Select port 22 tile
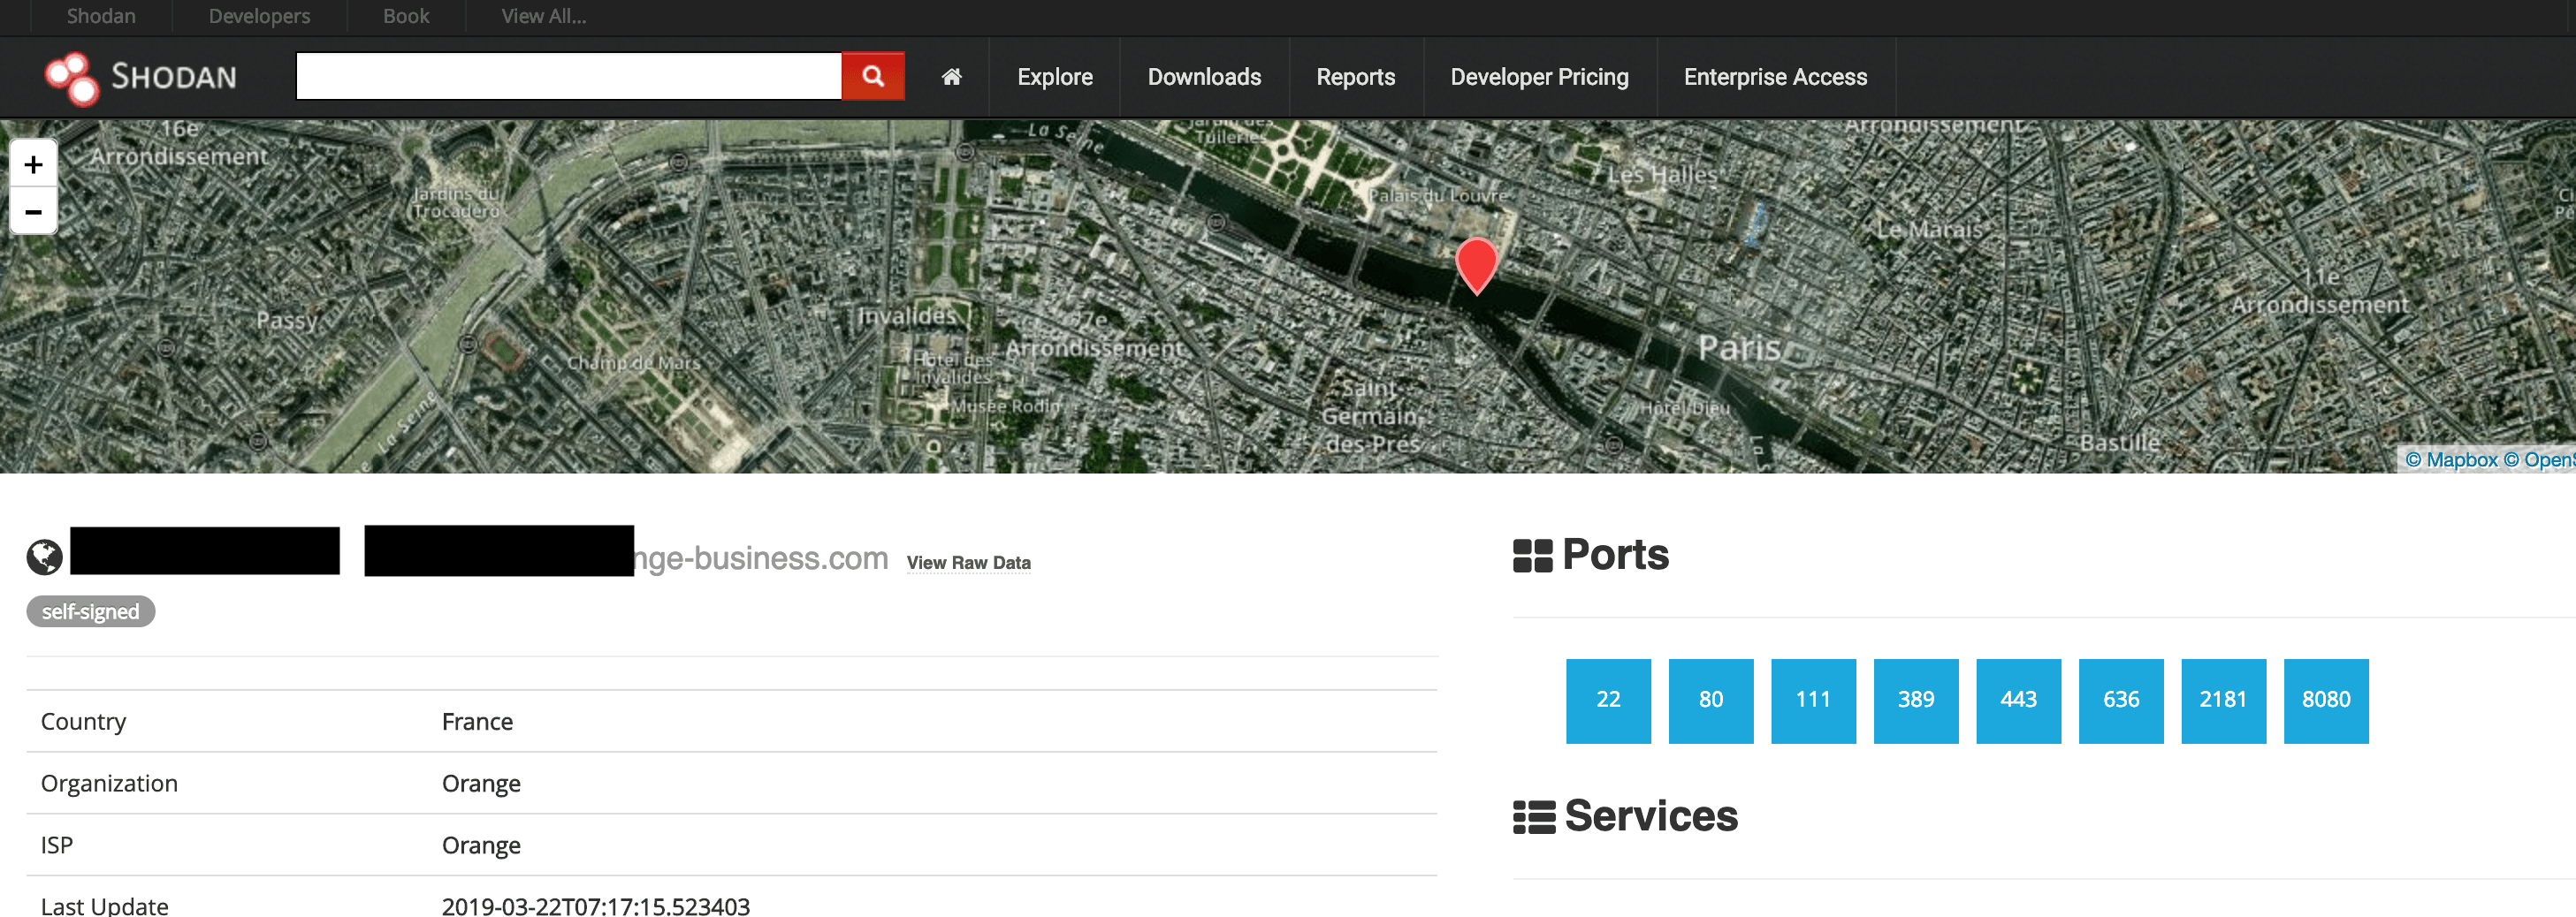The image size is (2576, 917). [x=1608, y=701]
